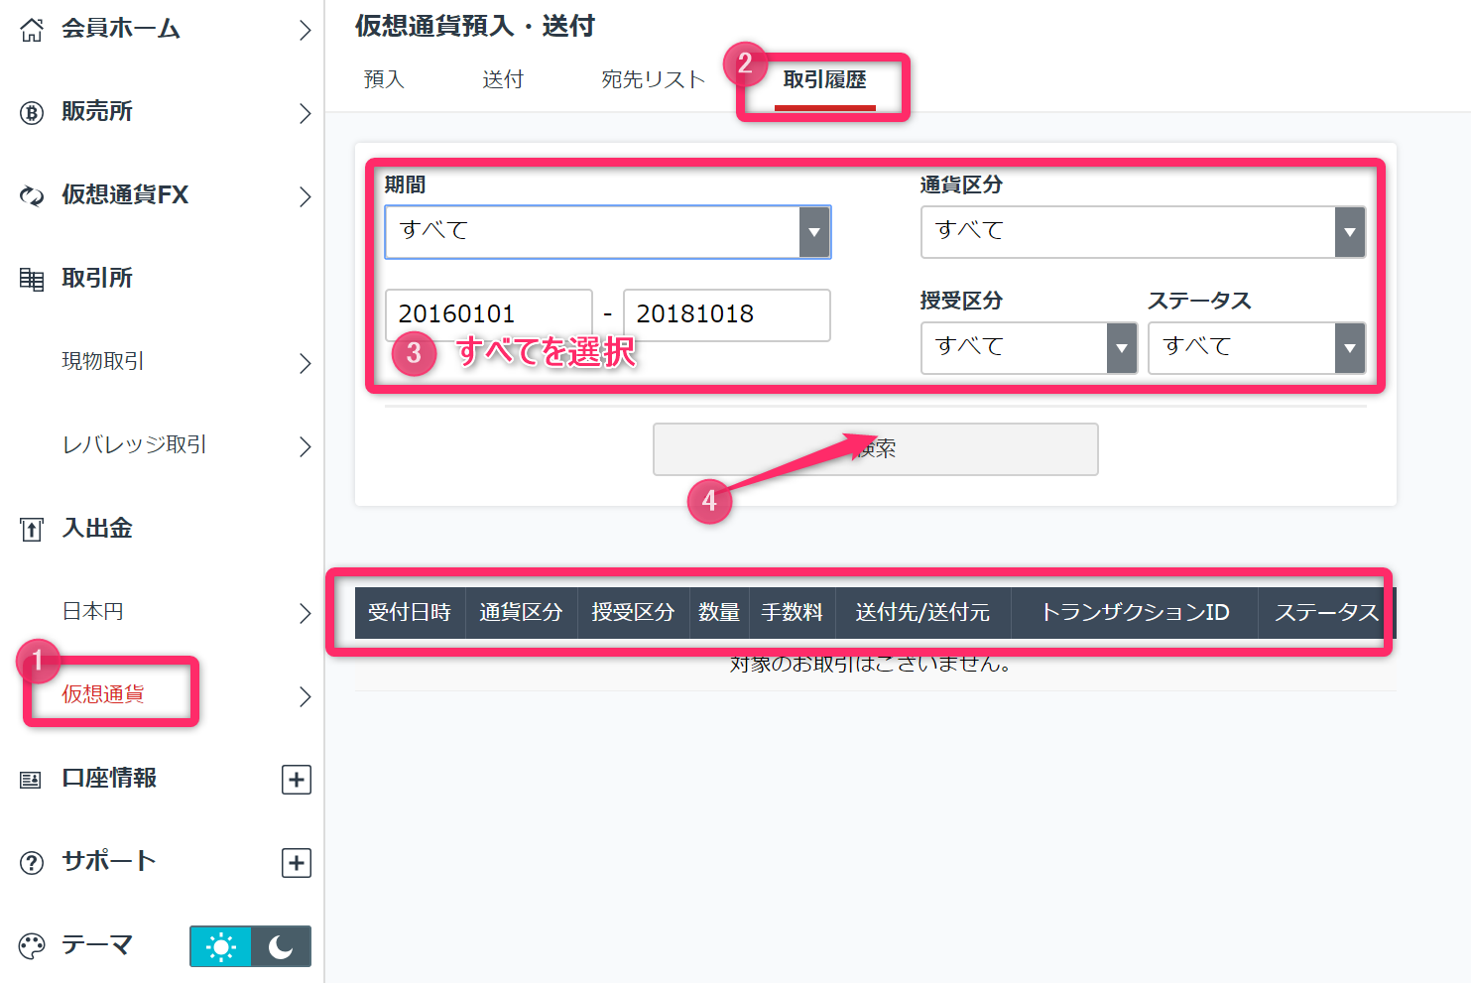The width and height of the screenshot is (1471, 983).
Task: Switch to dark mode with the moon toggle
Action: pos(281,946)
